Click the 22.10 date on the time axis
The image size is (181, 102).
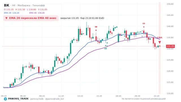point(156,96)
